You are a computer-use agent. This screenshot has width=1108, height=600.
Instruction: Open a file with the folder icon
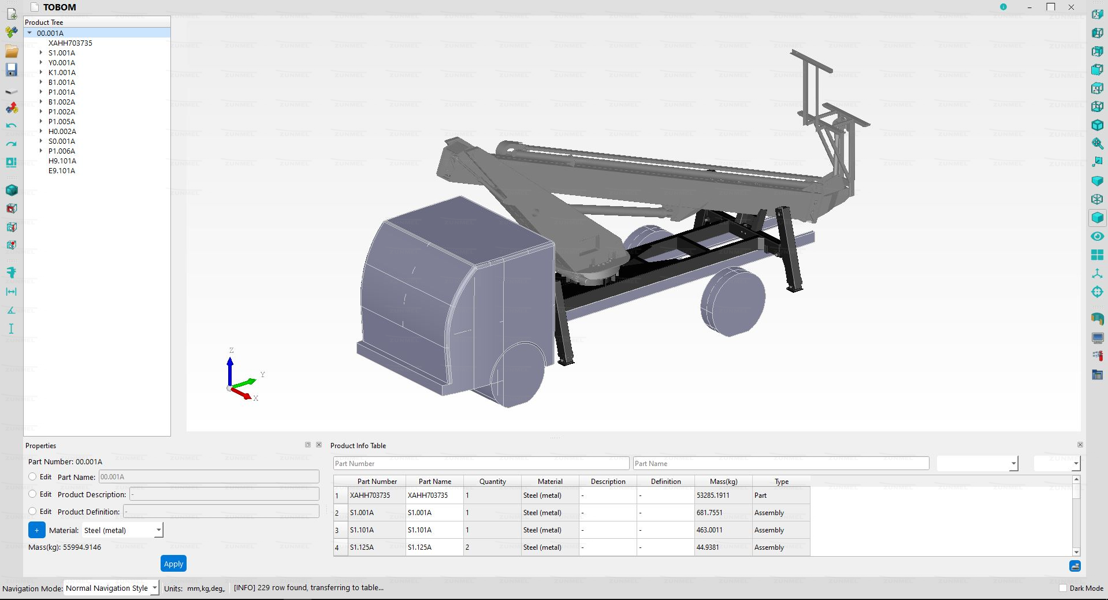(x=12, y=51)
